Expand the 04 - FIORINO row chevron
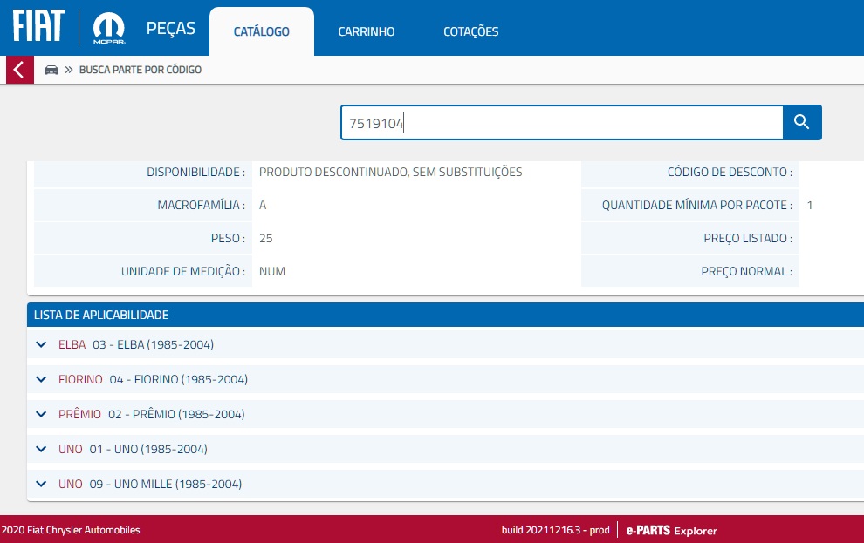864x543 pixels. (40, 379)
